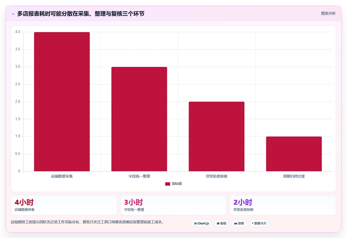Click the 周期归档交接 x-axis label
Screen dimensions: 347x238
(x=294, y=176)
